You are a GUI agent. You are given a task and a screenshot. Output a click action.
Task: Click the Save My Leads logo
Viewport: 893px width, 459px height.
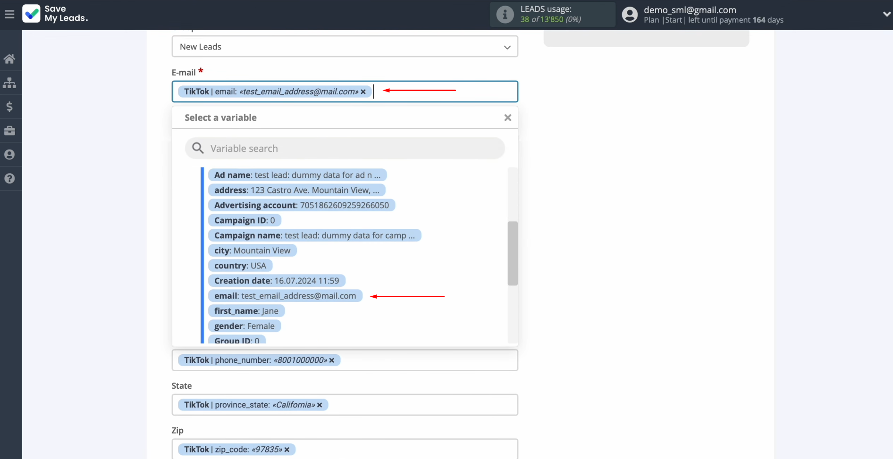coord(55,14)
